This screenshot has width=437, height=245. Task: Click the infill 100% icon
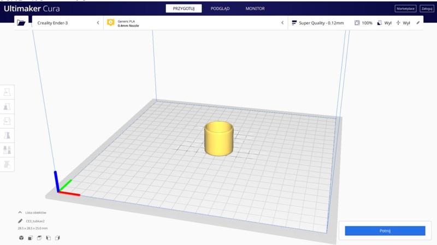click(x=357, y=23)
